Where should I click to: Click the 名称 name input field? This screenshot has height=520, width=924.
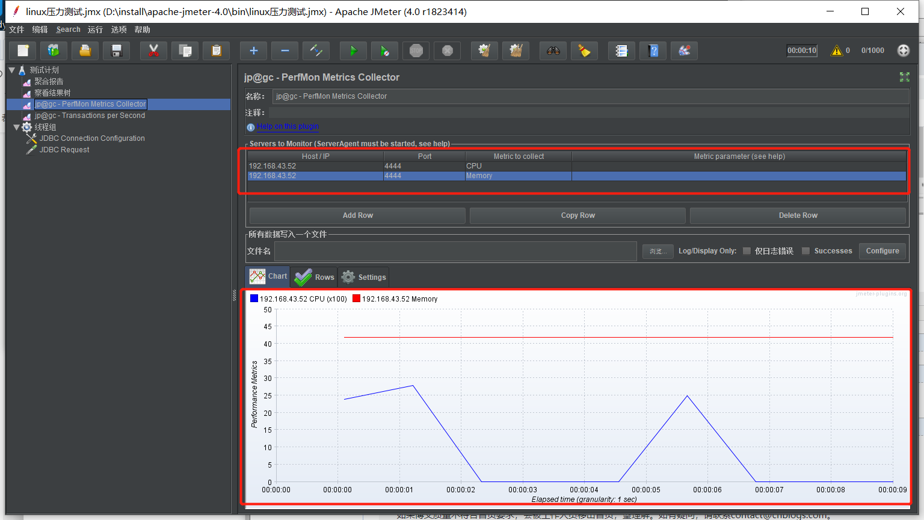(x=591, y=96)
